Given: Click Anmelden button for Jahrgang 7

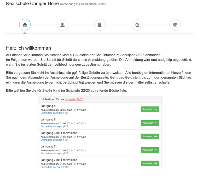Looking at the screenshot, I should (x=150, y=150).
